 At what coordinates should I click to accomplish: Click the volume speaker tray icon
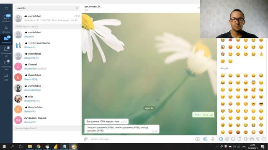tap(234, 146)
